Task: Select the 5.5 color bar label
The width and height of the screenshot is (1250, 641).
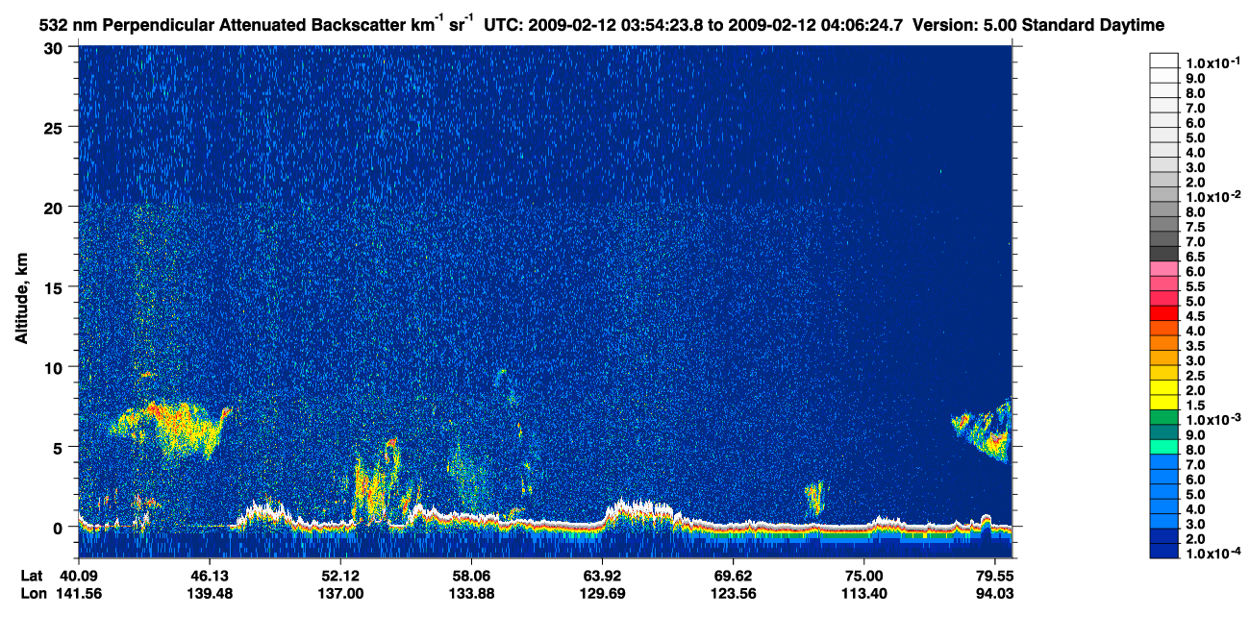Action: click(1196, 286)
